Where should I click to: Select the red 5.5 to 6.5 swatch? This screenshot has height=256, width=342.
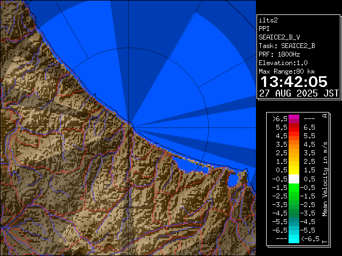pyautogui.click(x=293, y=127)
